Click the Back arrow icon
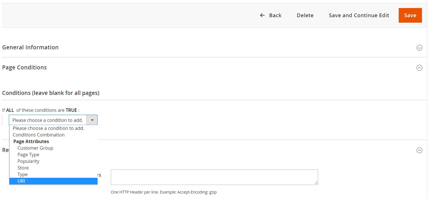 click(262, 15)
